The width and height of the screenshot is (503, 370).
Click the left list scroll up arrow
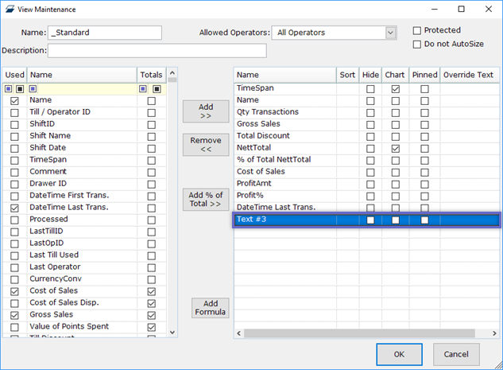pyautogui.click(x=172, y=75)
